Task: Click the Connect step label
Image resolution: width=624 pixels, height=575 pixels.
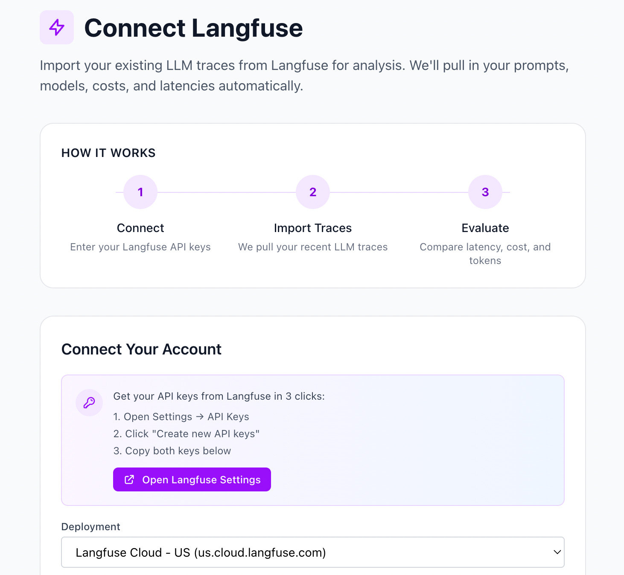Action: [140, 228]
